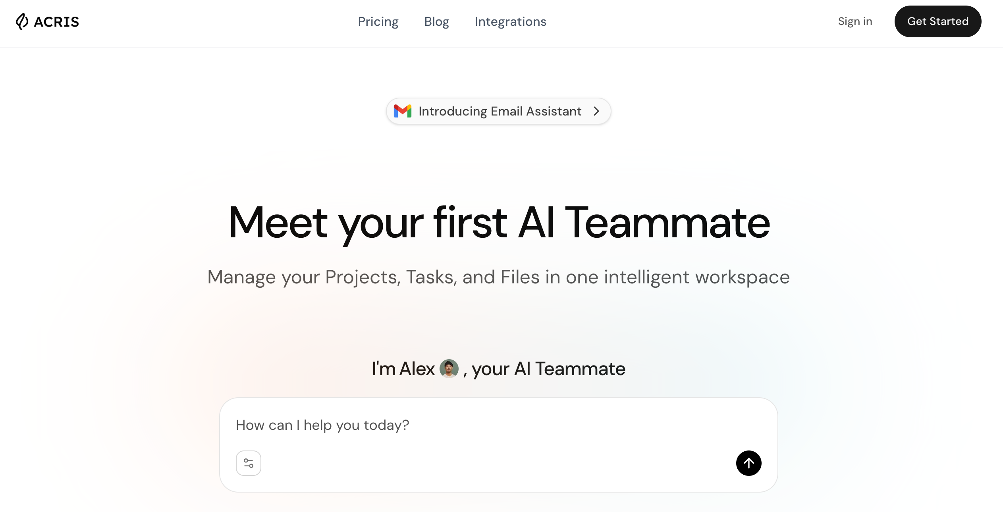1003x512 pixels.
Task: Click the "Meet your first AI Teammate" headline
Action: (x=499, y=223)
